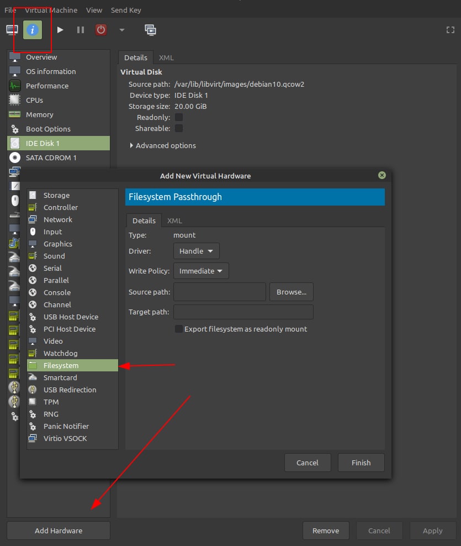Image resolution: width=461 pixels, height=546 pixels.
Task: Select Boot Options in the hardware list
Action: (x=59, y=129)
